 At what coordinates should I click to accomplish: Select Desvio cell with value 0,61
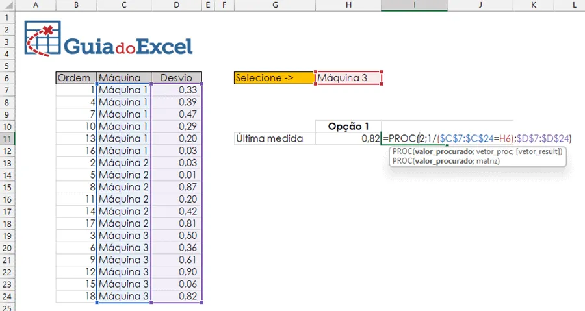pyautogui.click(x=176, y=260)
